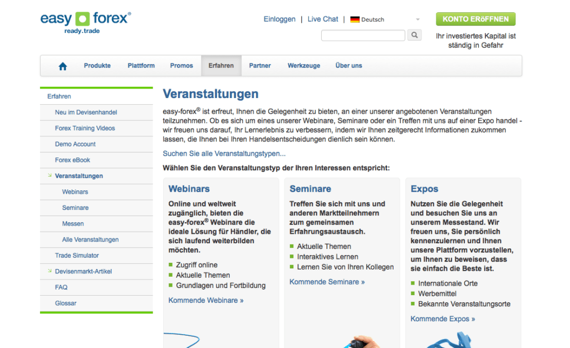Screen dimensions: 570x348
Task: Open the Über uns menu
Action: pyautogui.click(x=348, y=66)
